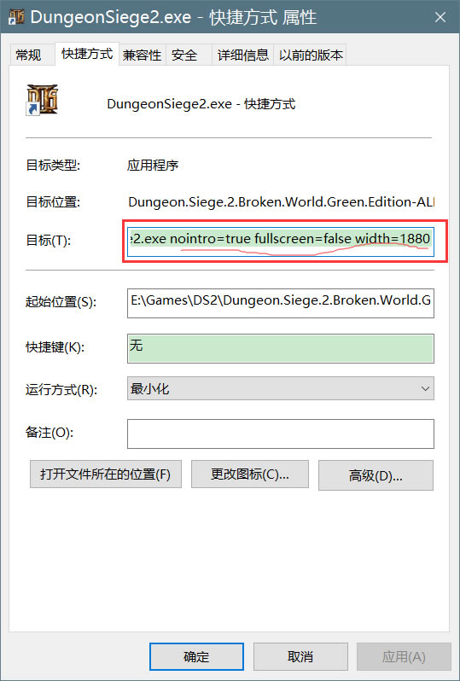Open the 安全 tab

coord(184,55)
